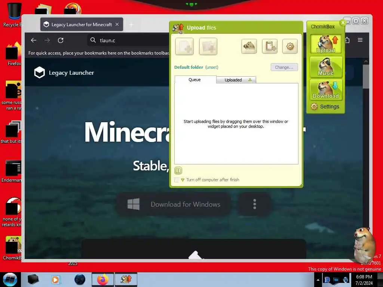Open the dark globe taskbar icon
Image resolution: width=383 pixels, height=287 pixels.
point(80,280)
